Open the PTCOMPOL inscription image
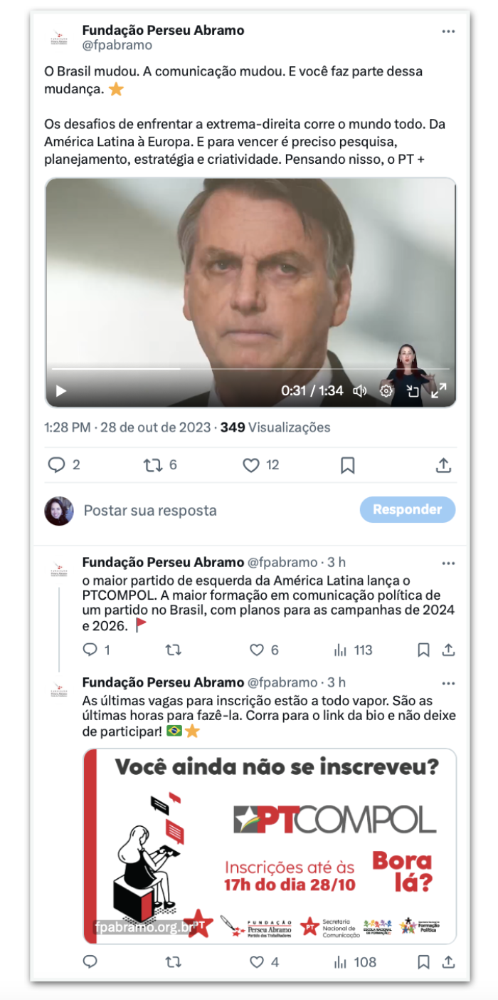Image resolution: width=498 pixels, height=1000 pixels. 270,846
